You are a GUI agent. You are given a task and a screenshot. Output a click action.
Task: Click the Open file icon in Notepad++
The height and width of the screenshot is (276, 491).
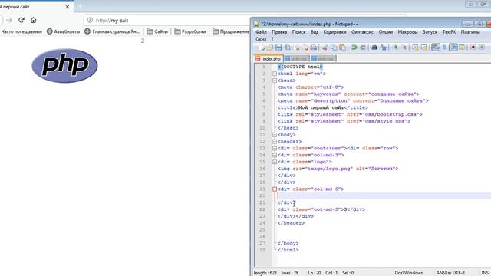(x=269, y=48)
